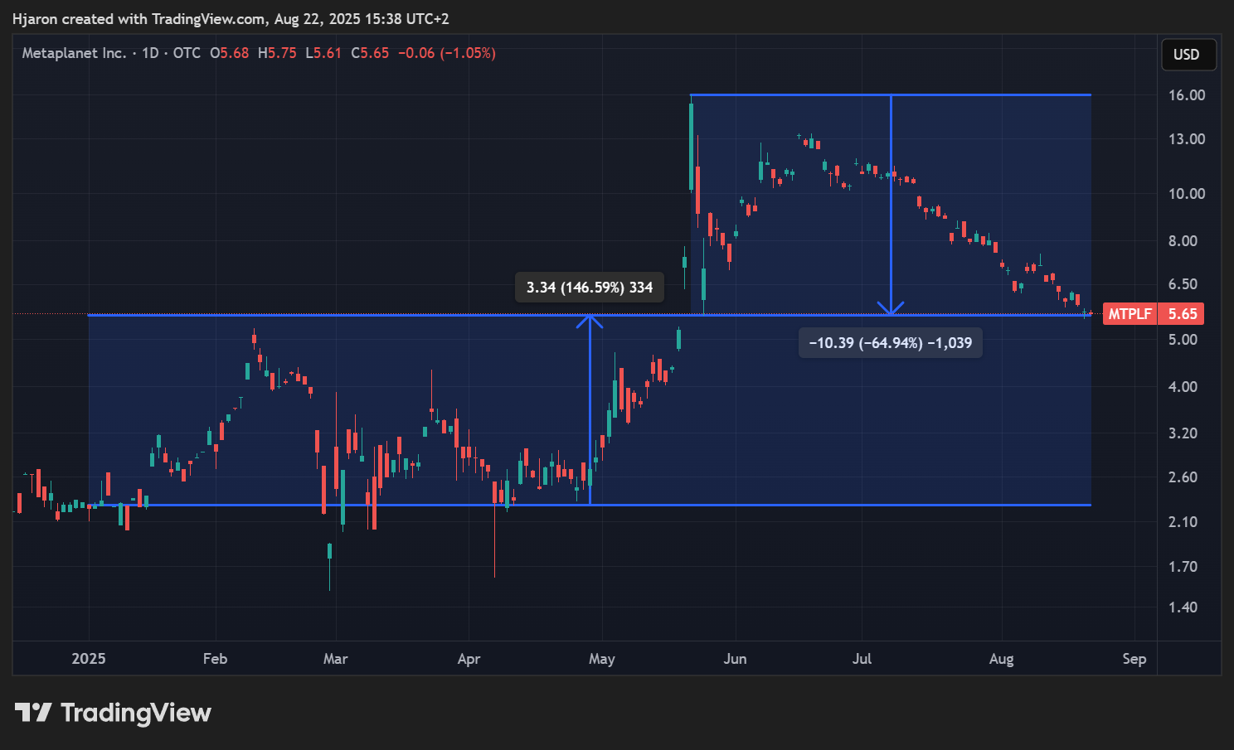This screenshot has width=1234, height=750.
Task: Click the 1.40 price scale level
Action: [1183, 607]
